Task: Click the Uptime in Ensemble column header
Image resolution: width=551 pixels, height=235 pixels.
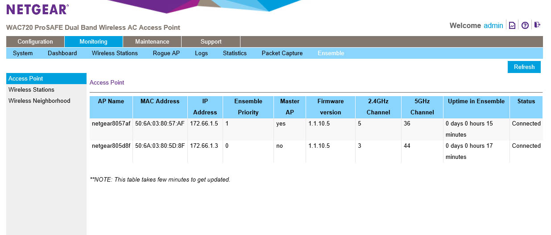Action: 476,107
